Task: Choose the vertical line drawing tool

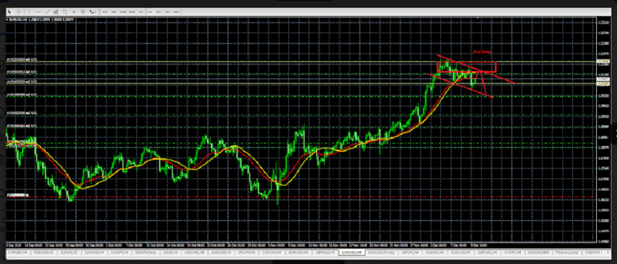Action: click(29, 12)
